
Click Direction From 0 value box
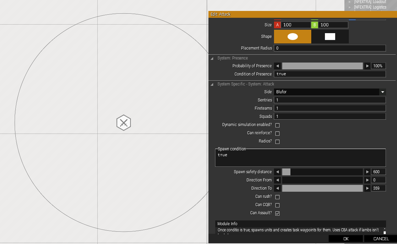[x=378, y=180]
